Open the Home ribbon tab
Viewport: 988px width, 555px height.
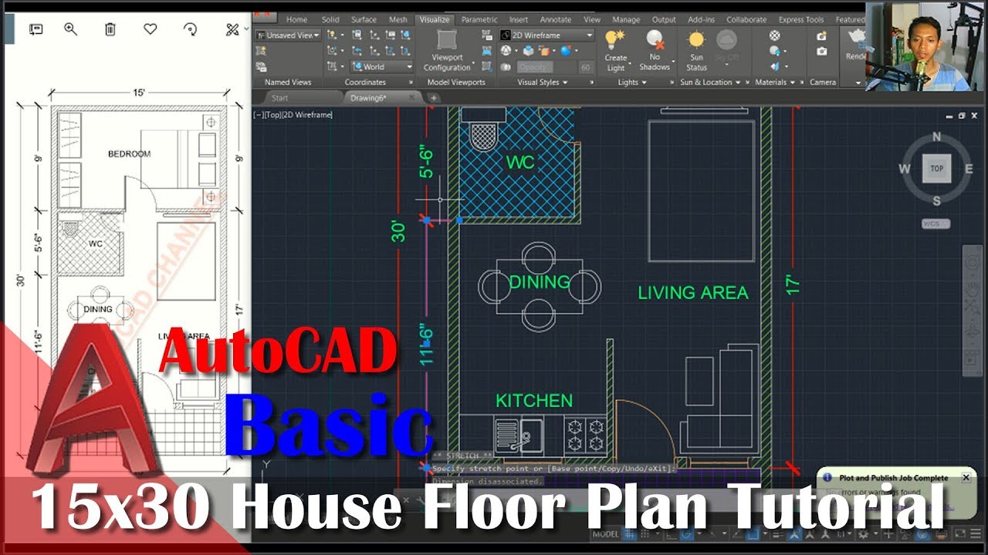(x=296, y=19)
